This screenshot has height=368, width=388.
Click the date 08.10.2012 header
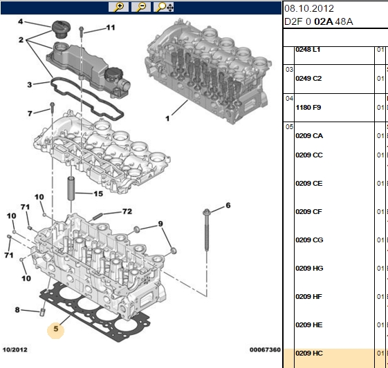pos(309,9)
